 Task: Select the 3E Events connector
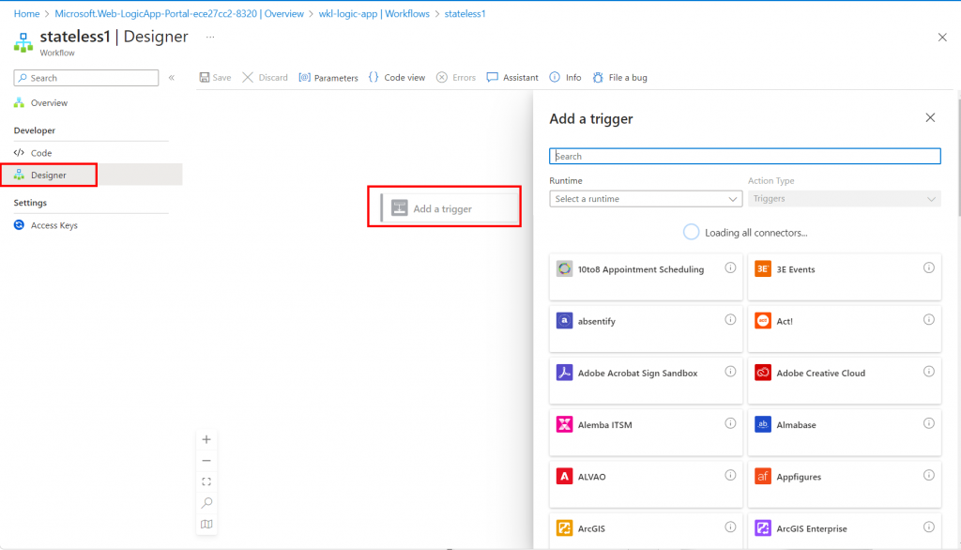[x=845, y=277]
